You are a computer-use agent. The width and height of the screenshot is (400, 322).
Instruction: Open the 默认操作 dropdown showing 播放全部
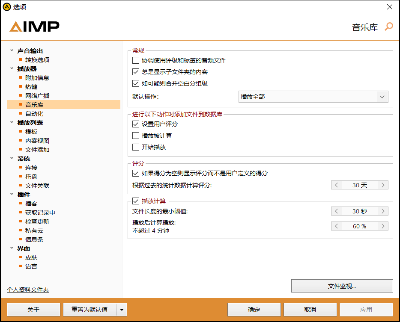pos(313,97)
